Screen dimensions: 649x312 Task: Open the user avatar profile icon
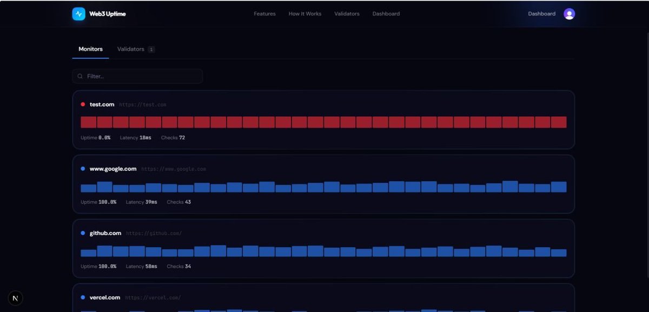click(x=569, y=14)
